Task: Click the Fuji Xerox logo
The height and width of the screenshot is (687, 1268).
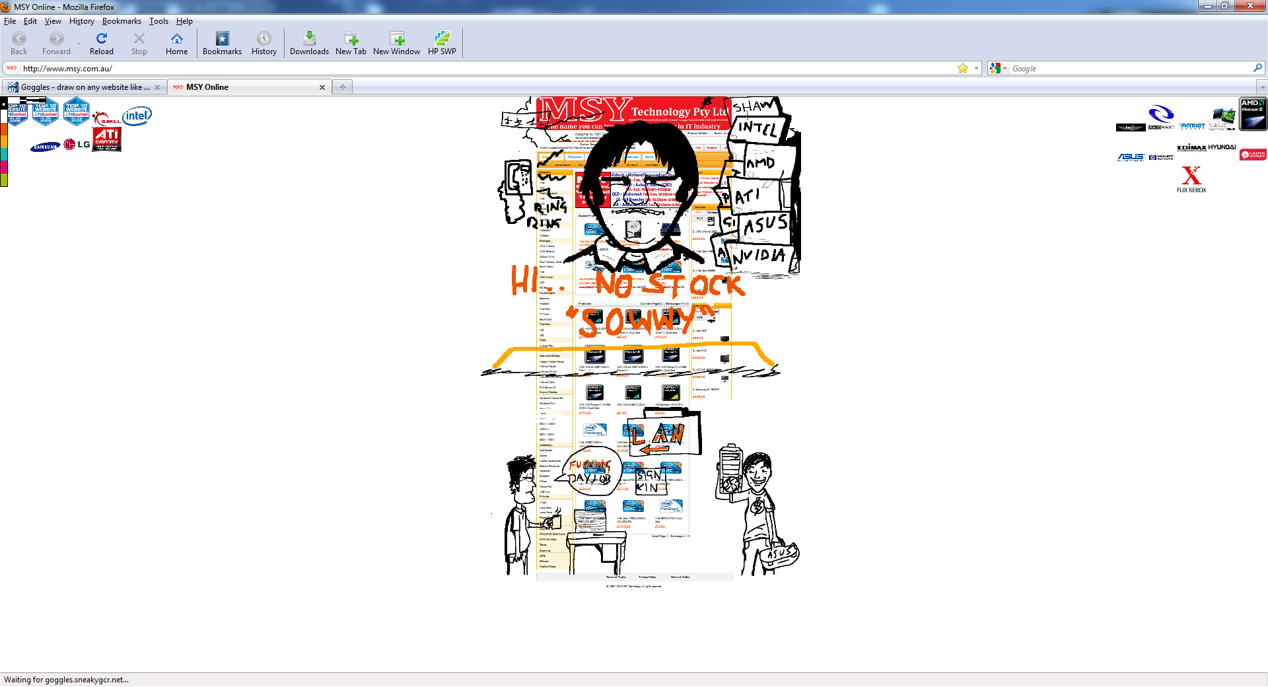Action: (1191, 179)
